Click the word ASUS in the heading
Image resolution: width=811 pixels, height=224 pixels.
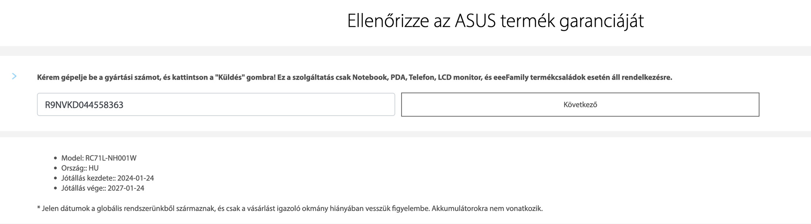point(475,21)
